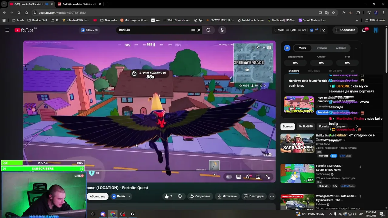Go to the YouTube home logo
This screenshot has height=218, width=388.
point(24,30)
